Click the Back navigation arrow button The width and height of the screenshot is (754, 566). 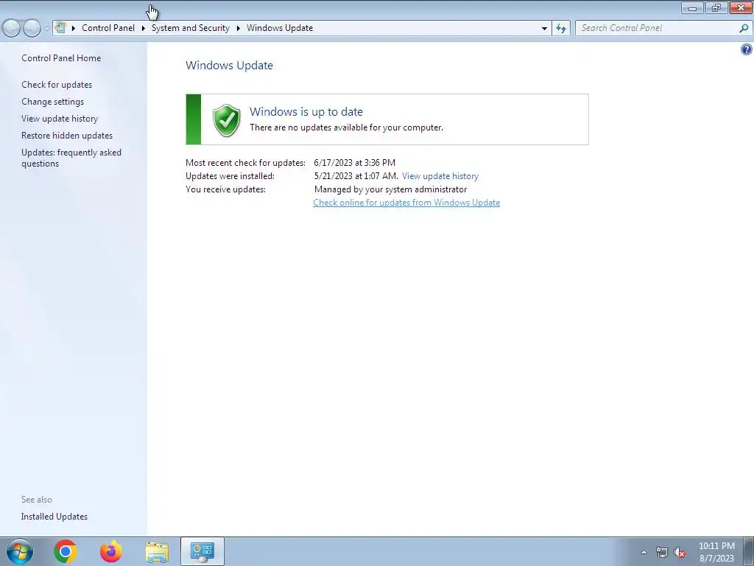click(12, 29)
